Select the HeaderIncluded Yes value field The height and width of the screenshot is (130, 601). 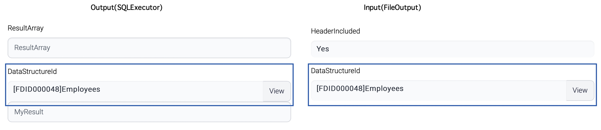pos(452,49)
